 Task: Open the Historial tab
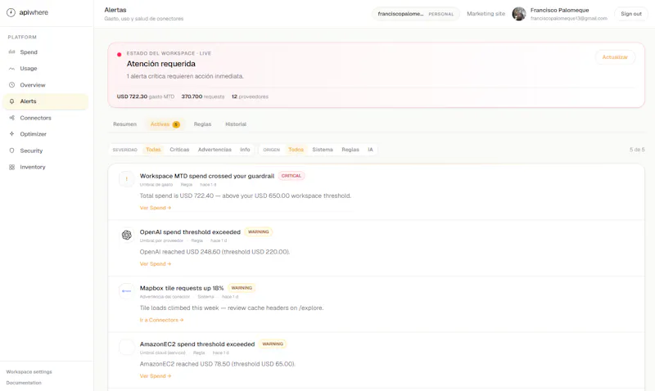(x=236, y=124)
